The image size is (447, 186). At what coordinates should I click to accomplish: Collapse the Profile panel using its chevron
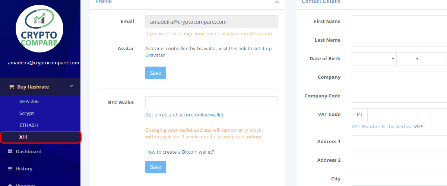[x=277, y=2]
